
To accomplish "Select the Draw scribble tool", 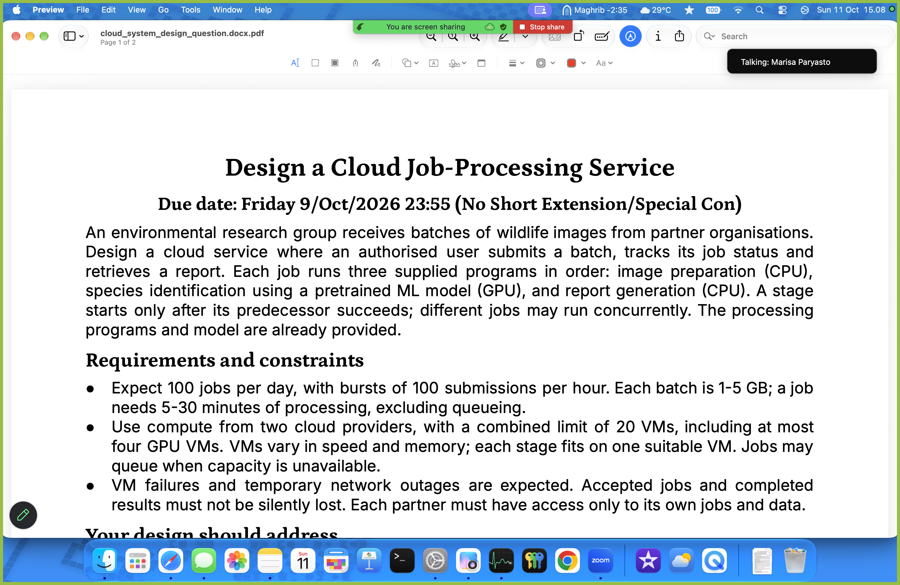I will 376,63.
